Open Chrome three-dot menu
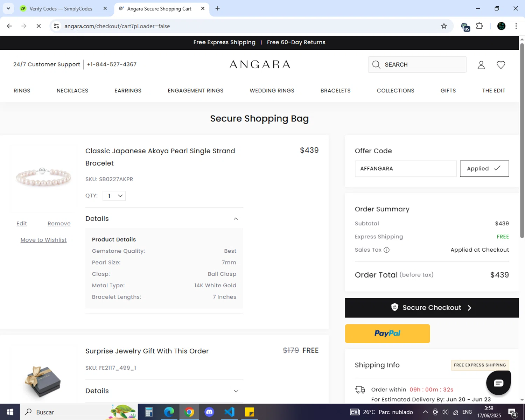 pos(516,26)
